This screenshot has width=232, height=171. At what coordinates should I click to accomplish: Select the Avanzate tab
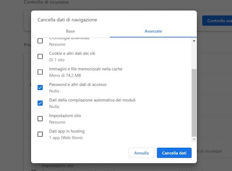153,31
